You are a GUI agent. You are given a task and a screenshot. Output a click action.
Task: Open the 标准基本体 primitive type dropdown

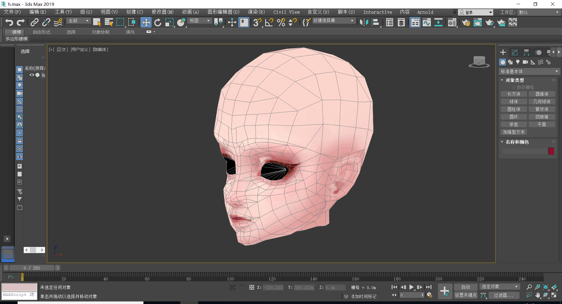[529, 71]
